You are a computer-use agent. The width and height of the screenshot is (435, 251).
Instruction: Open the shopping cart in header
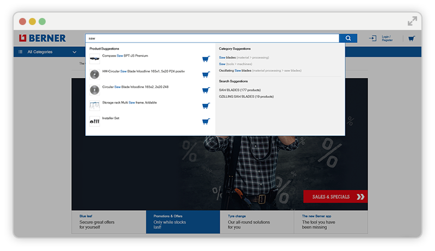coord(412,38)
